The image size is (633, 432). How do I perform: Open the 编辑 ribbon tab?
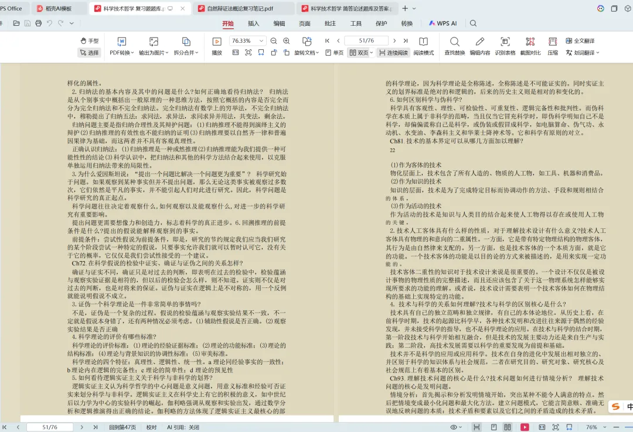coord(279,23)
